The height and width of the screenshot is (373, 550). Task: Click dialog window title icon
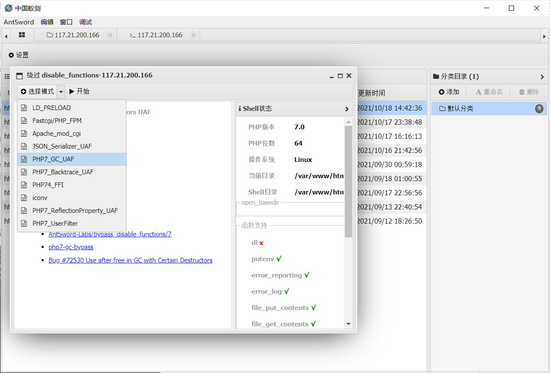19,76
